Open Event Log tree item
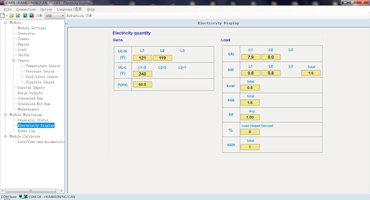The width and height of the screenshot is (370, 200). (26, 131)
